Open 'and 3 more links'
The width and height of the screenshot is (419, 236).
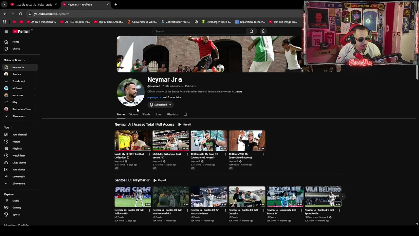(x=172, y=97)
